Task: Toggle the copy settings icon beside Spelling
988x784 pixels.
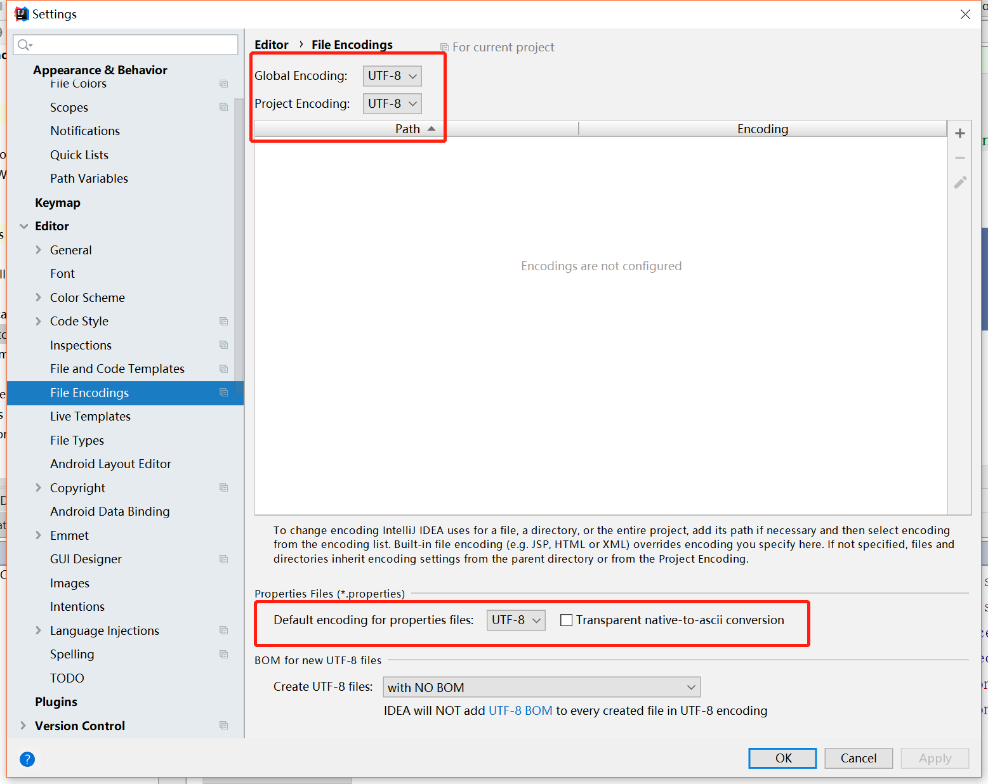Action: pos(223,654)
